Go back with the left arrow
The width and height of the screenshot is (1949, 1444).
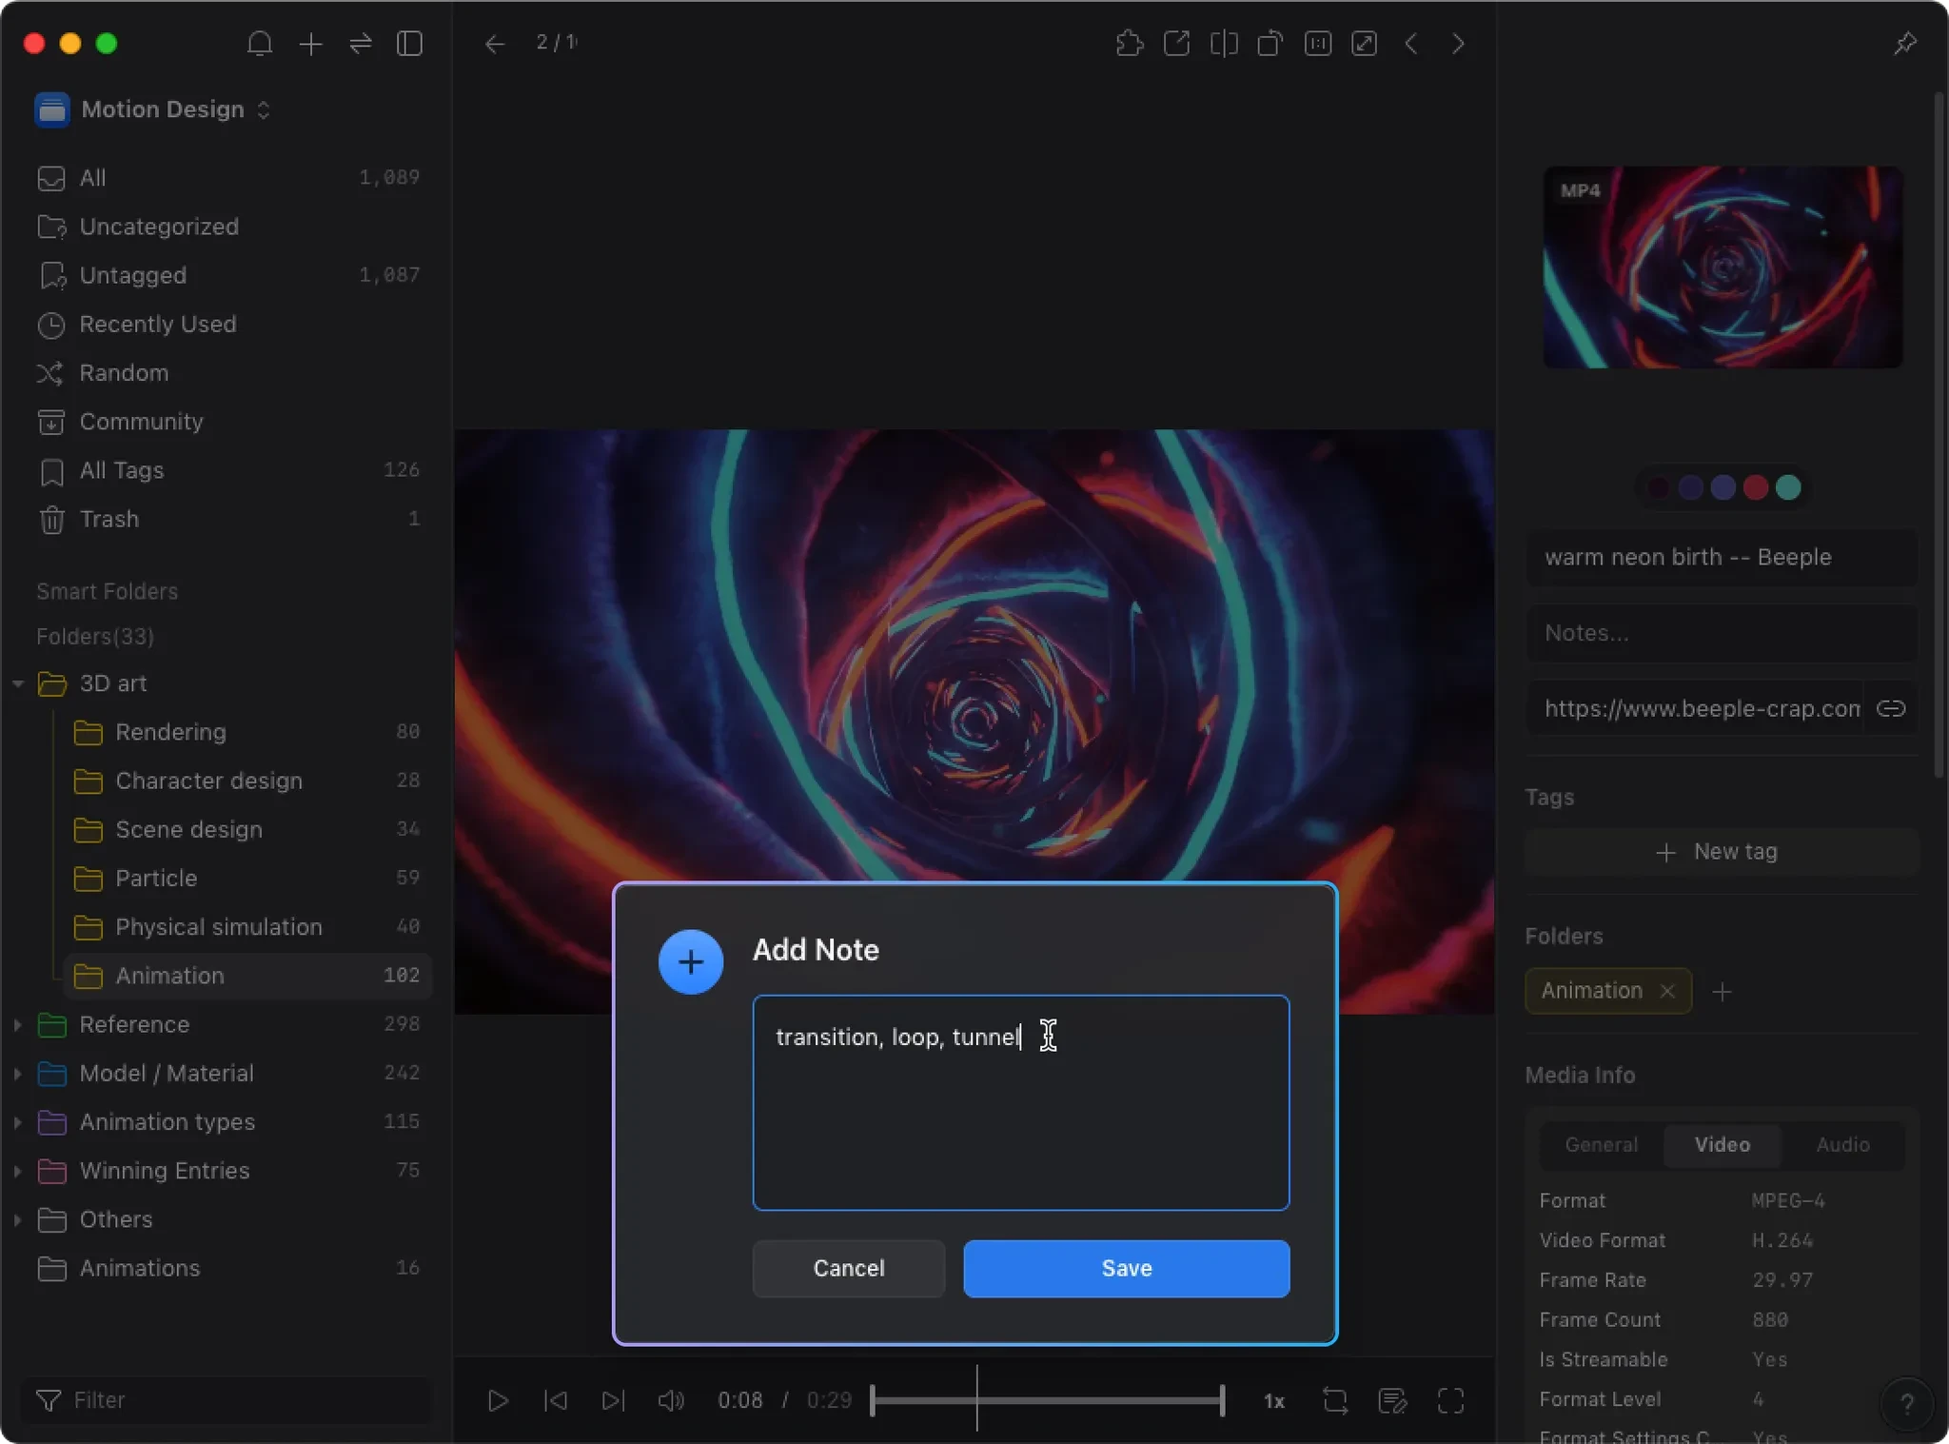(x=494, y=44)
